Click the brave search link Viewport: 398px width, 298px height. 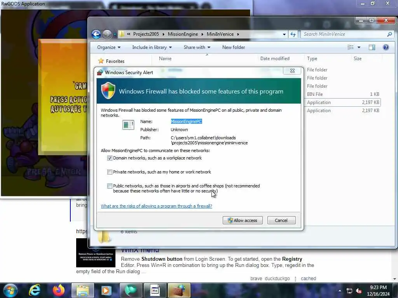[x=256, y=279]
